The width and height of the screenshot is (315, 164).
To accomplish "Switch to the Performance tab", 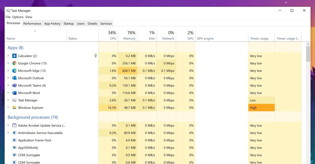I will 32,24.
